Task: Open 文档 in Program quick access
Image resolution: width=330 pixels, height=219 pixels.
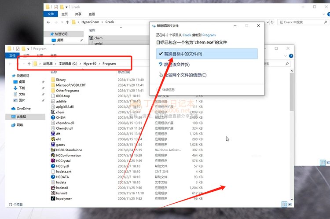Action: click(19, 94)
